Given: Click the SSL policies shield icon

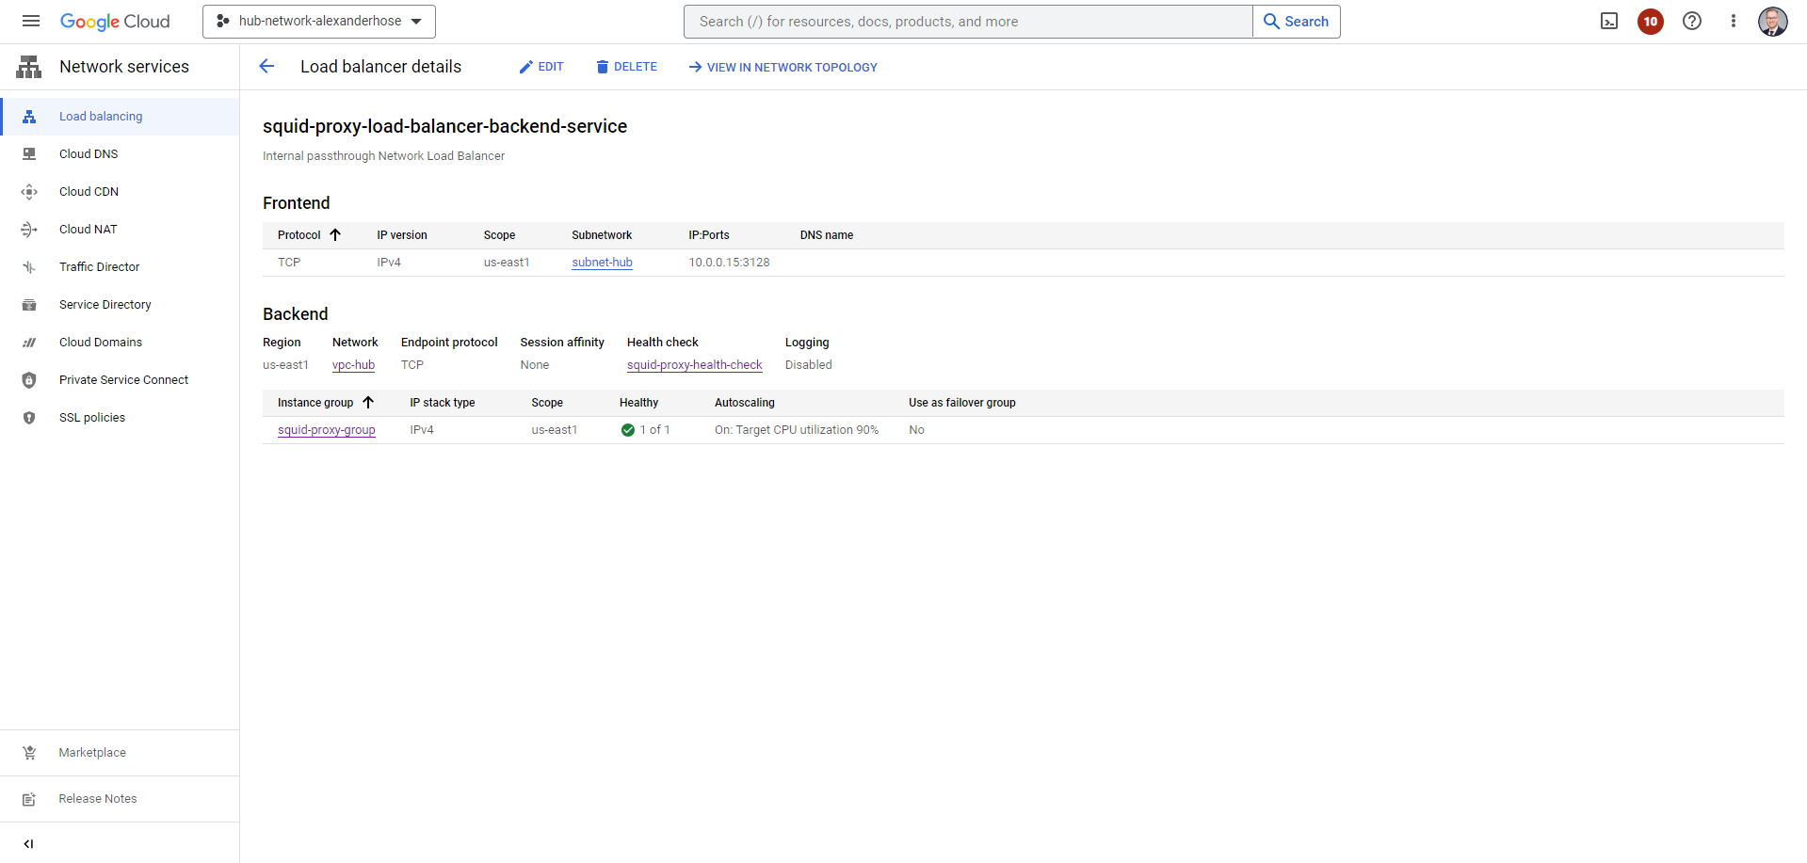Looking at the screenshot, I should (29, 418).
